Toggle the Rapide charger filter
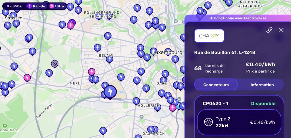The width and height of the screenshot is (291, 138). [36, 6]
